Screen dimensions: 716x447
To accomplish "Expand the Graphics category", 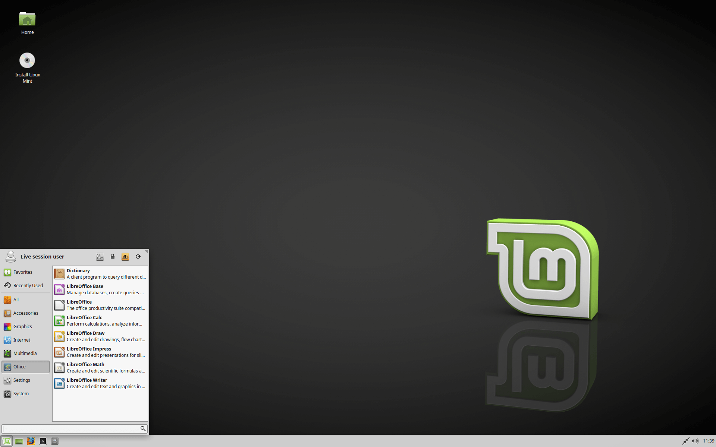I will (x=23, y=326).
